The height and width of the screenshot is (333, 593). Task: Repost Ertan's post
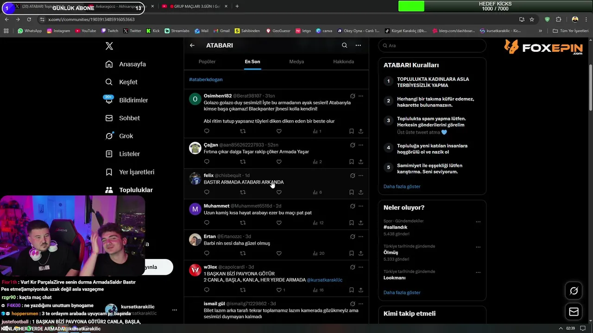243,253
